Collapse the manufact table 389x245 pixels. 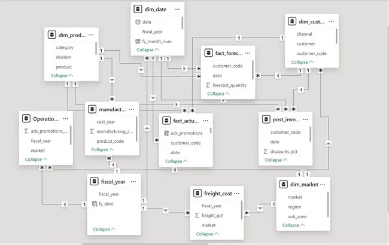(102, 149)
